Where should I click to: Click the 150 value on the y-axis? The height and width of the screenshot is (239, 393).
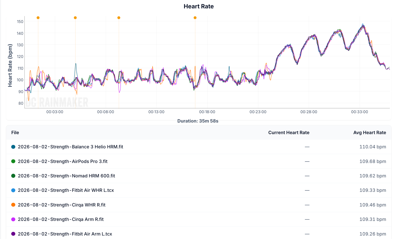(x=20, y=22)
